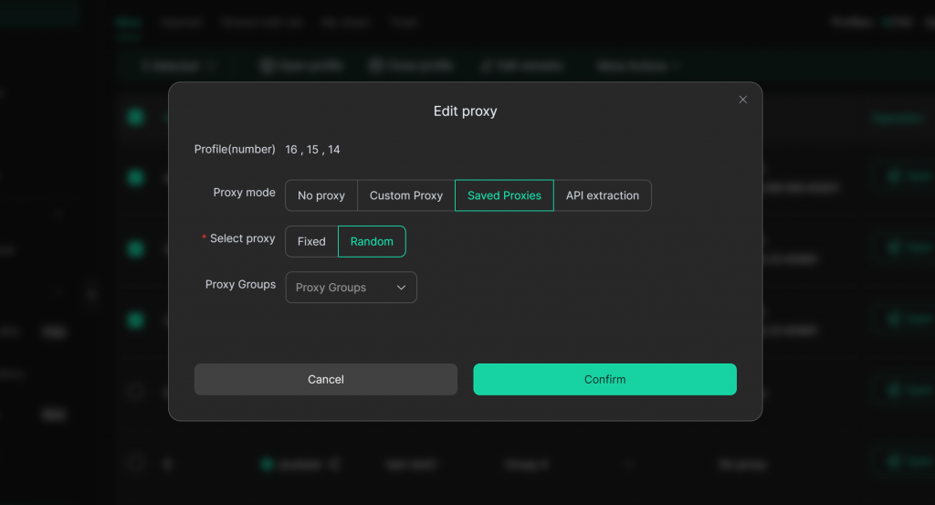
Task: Pick the API extraction mode
Action: point(603,195)
